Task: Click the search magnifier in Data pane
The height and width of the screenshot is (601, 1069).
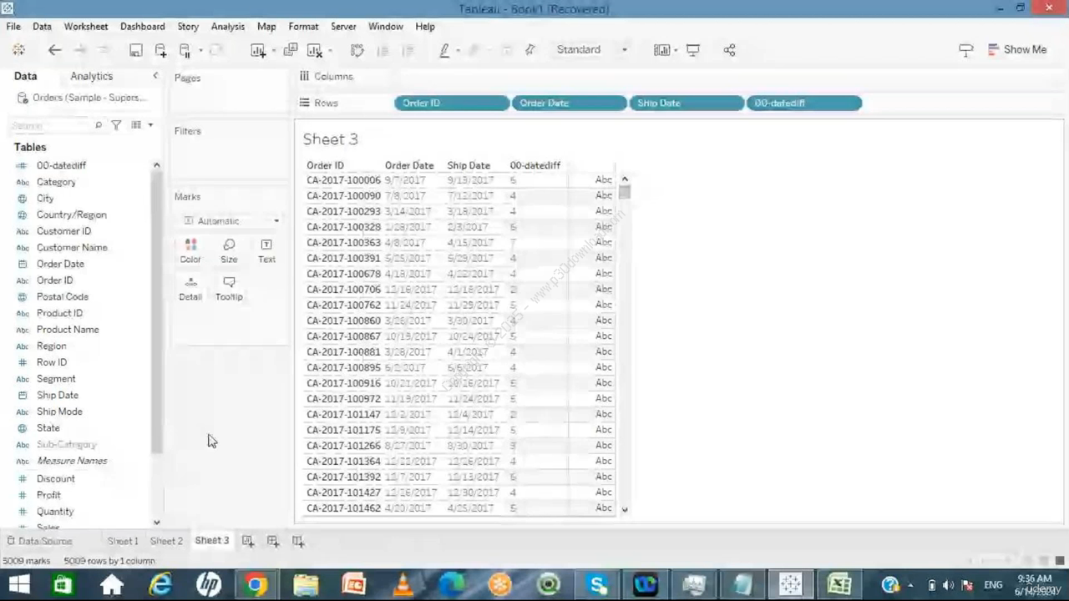Action: click(99, 125)
